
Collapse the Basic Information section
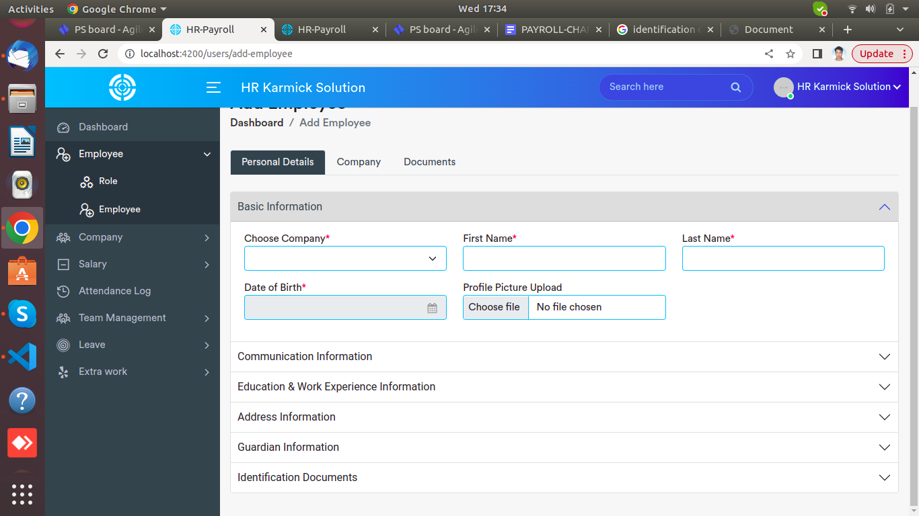click(884, 207)
